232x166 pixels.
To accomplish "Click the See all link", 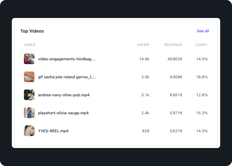I will point(203,31).
